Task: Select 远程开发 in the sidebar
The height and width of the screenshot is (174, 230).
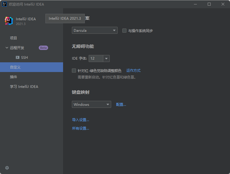Action: coord(32,48)
